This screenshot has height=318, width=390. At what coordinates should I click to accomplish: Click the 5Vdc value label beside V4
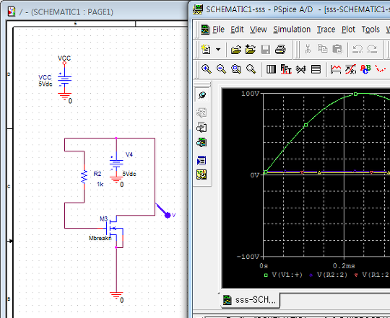(129, 174)
